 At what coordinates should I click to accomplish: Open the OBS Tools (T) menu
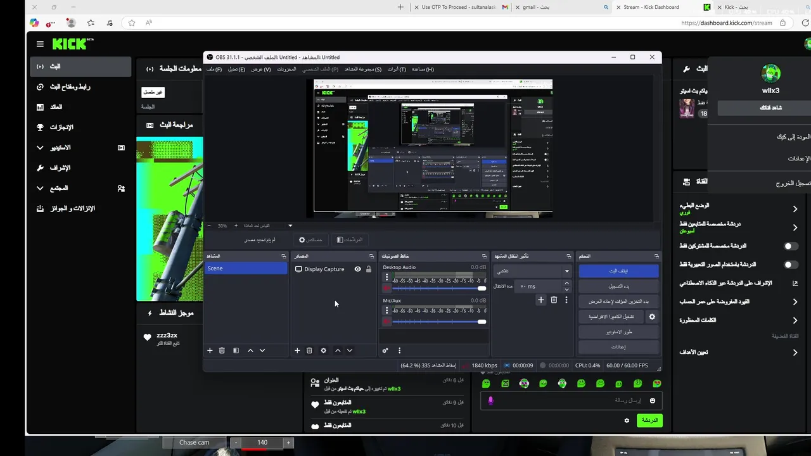point(397,69)
